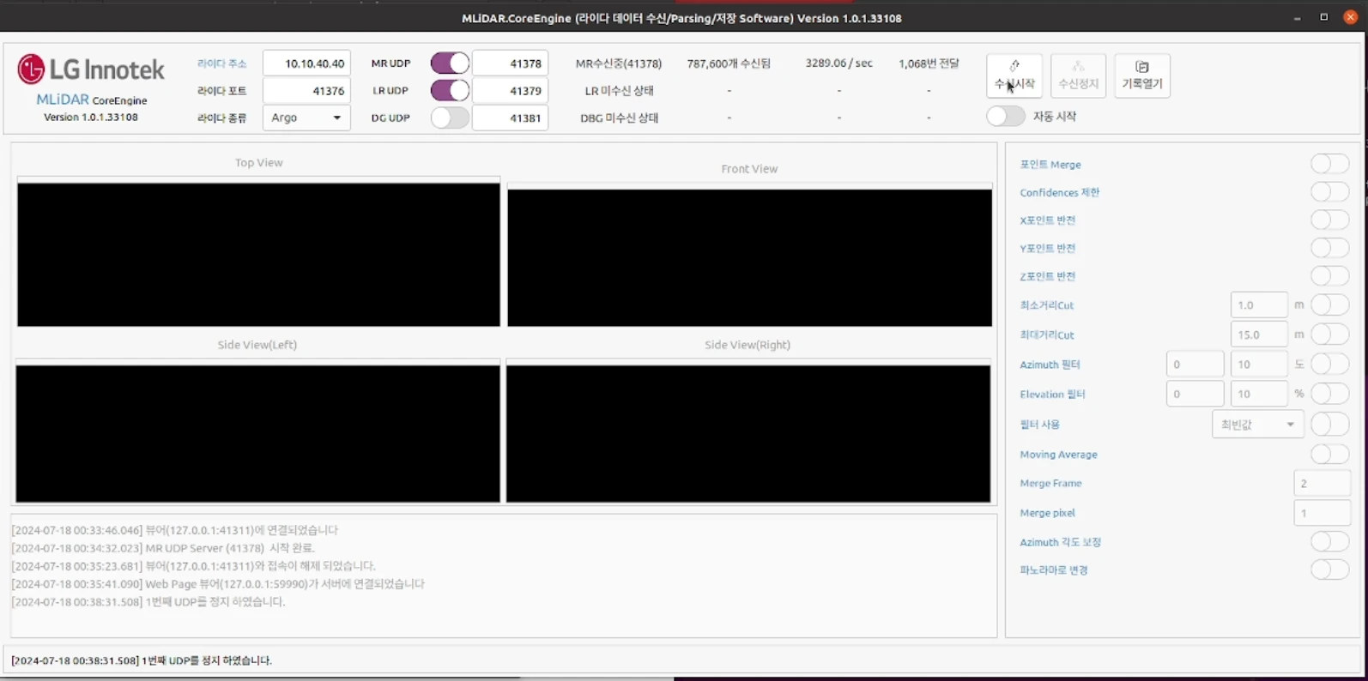Toggle Z포인트 반전 on
This screenshot has height=681, width=1368.
tap(1329, 276)
